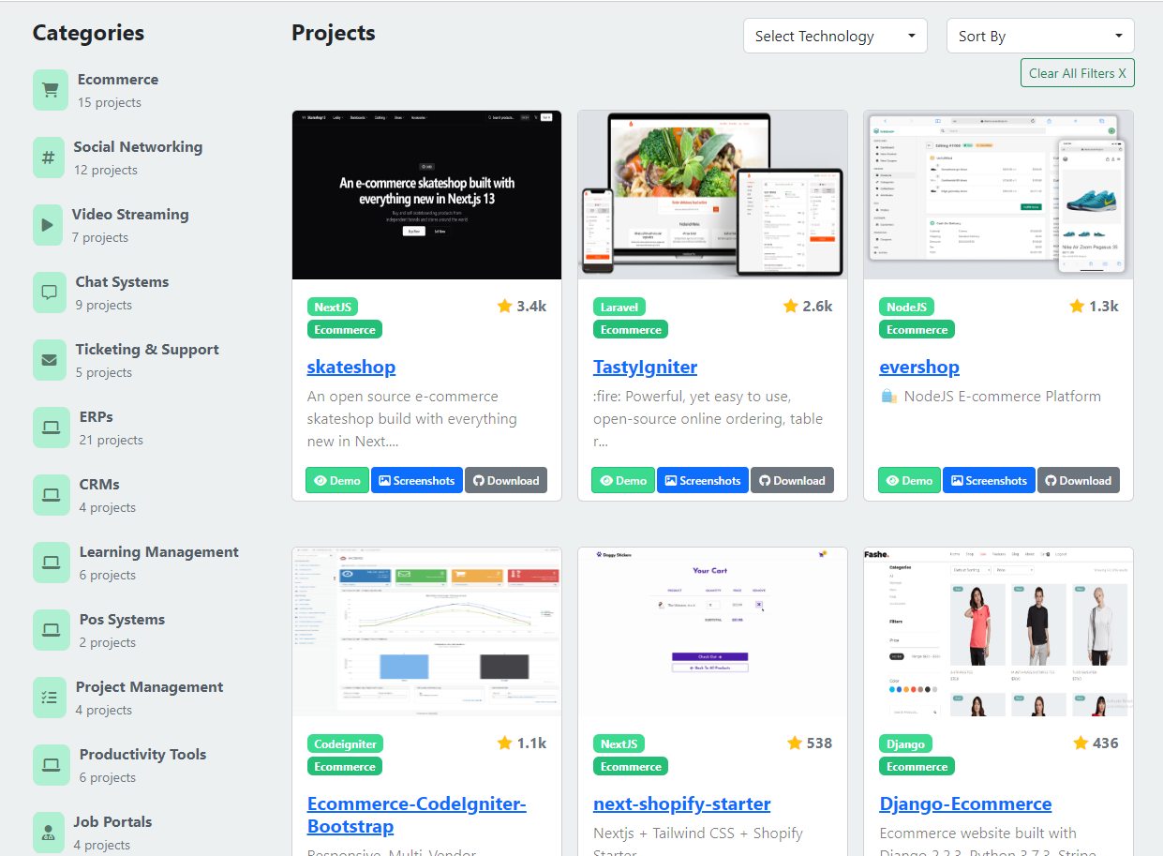
Task: Click the Pos Systems laptop icon
Action: [51, 630]
